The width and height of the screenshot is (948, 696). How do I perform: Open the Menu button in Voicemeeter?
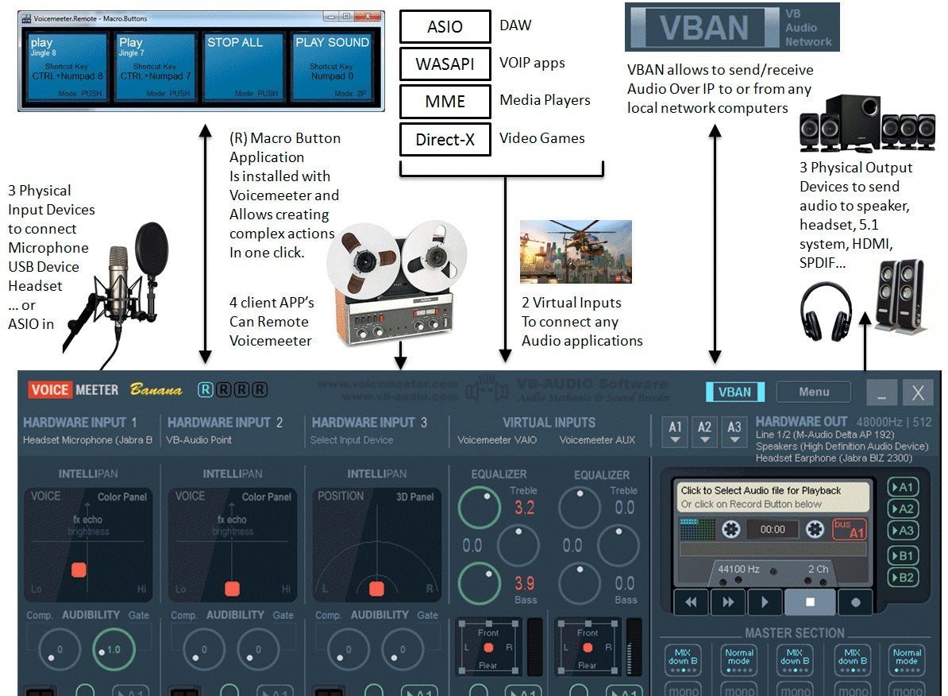coord(814,392)
